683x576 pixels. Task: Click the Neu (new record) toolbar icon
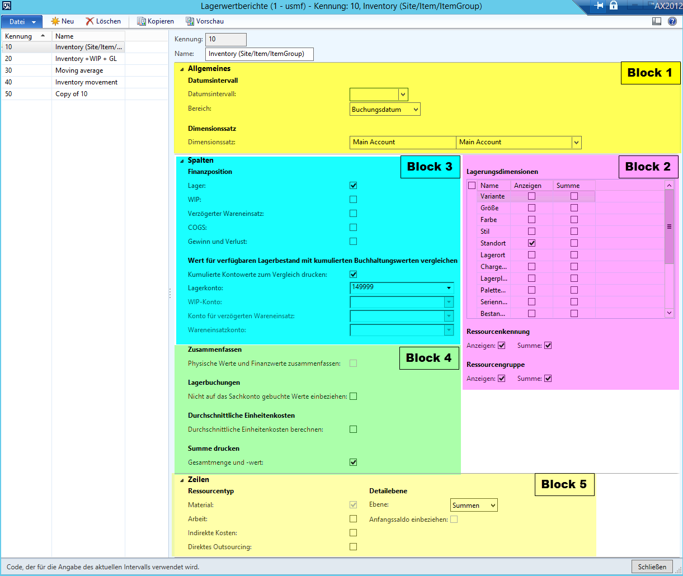point(55,21)
